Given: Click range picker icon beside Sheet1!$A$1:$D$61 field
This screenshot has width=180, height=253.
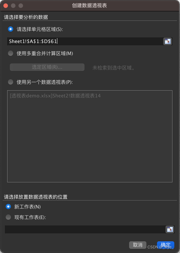Looking at the screenshot, I should point(168,42).
